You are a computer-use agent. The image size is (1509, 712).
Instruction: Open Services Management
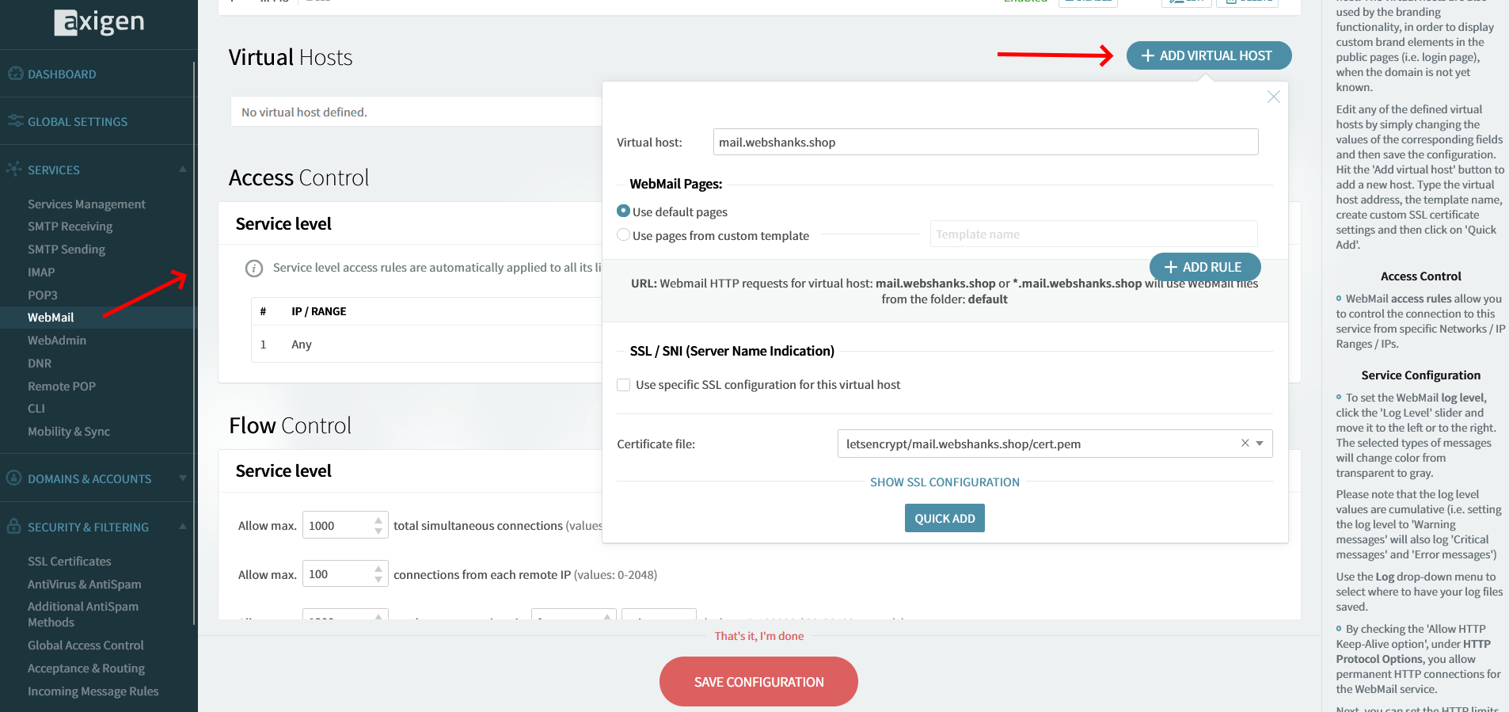pos(86,204)
